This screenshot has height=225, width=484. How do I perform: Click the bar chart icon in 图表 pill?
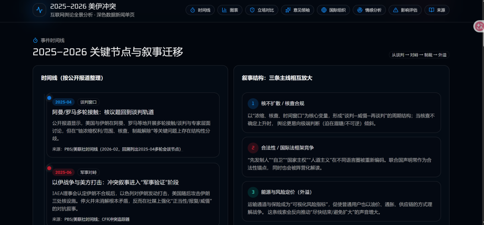225,10
